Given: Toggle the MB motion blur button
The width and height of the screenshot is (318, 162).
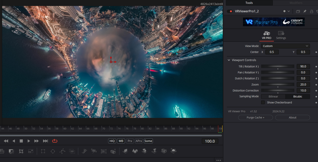Looking at the screenshot, I should coord(121,141).
